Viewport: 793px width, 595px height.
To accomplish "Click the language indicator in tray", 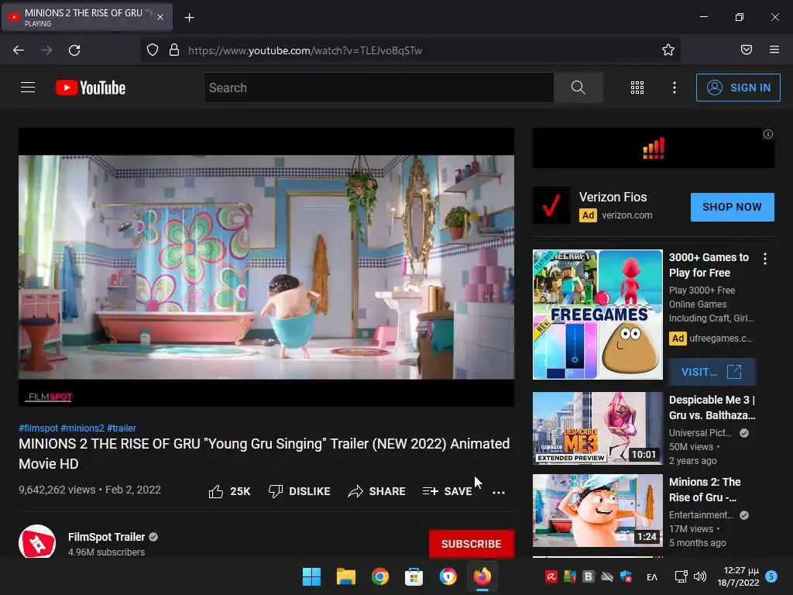I will (652, 576).
